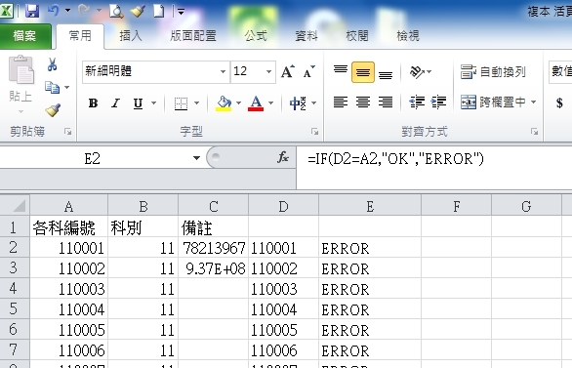Open fill color palette dropdown arrow
The image size is (572, 368).
click(238, 103)
